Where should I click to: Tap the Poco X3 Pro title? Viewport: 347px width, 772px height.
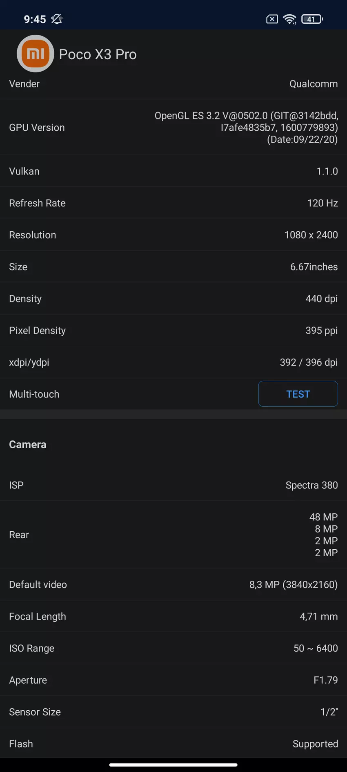click(x=98, y=54)
